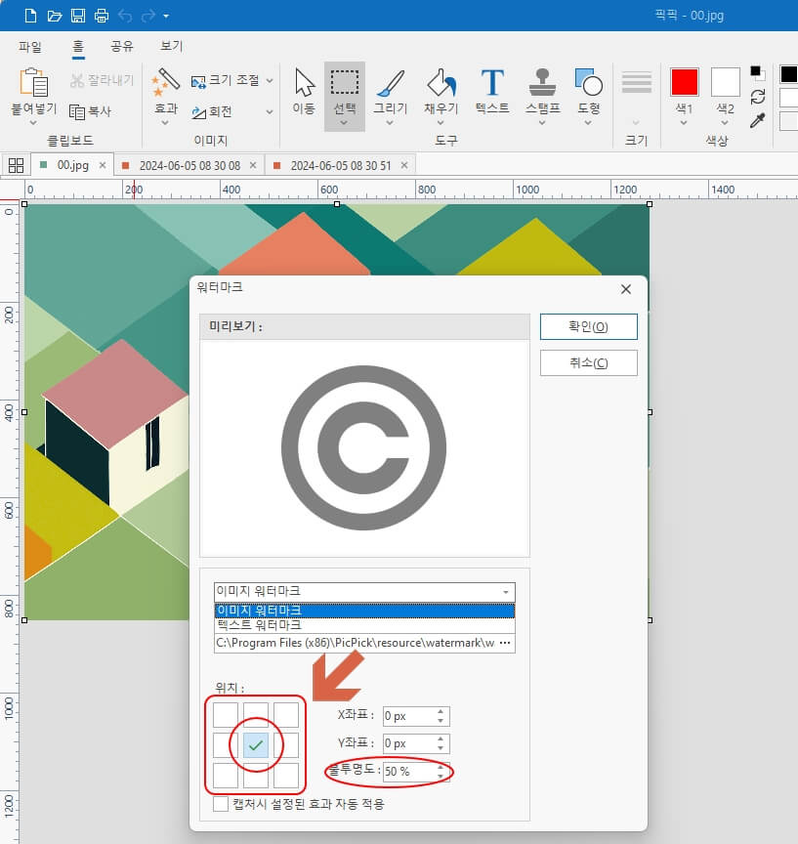The width and height of the screenshot is (798, 844).
Task: Save with the floppy disk icon
Action: point(78,16)
